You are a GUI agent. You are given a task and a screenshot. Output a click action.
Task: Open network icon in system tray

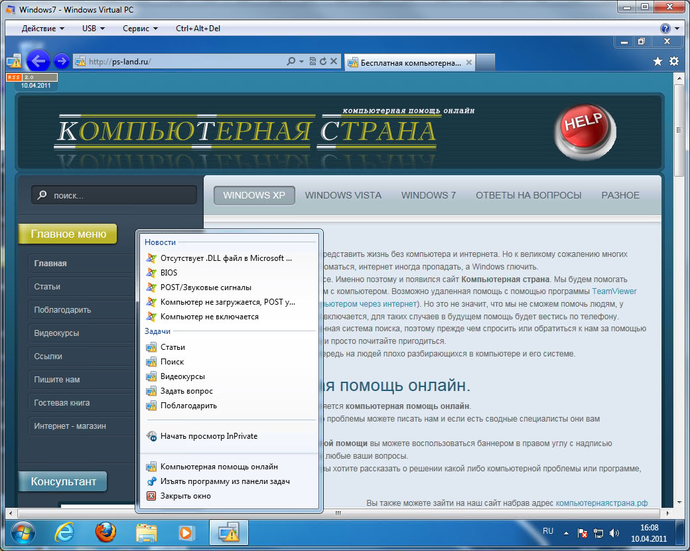(598, 533)
